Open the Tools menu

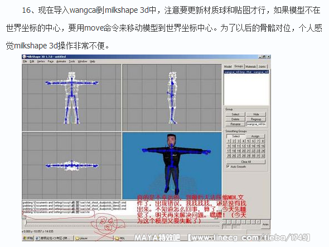tap(72, 61)
